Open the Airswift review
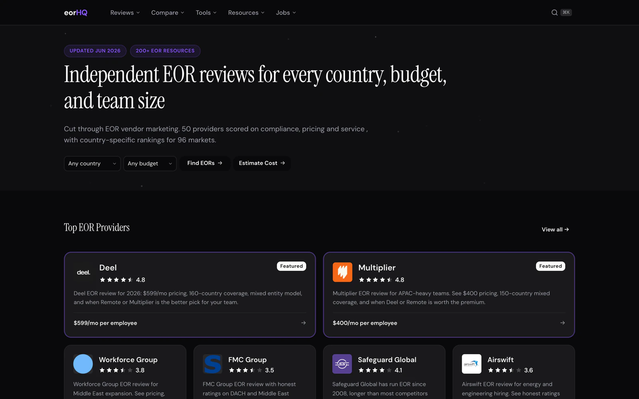Image resolution: width=639 pixels, height=399 pixels. (x=500, y=359)
